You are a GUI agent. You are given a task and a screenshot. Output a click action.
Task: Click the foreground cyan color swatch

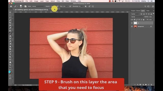pyautogui.click(x=10, y=72)
